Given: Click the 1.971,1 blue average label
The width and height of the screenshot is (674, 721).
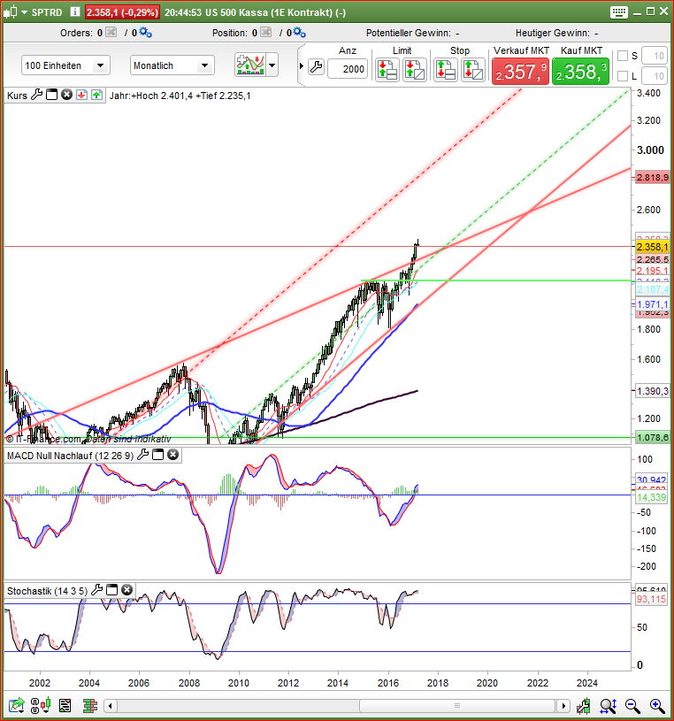Looking at the screenshot, I should point(652,304).
